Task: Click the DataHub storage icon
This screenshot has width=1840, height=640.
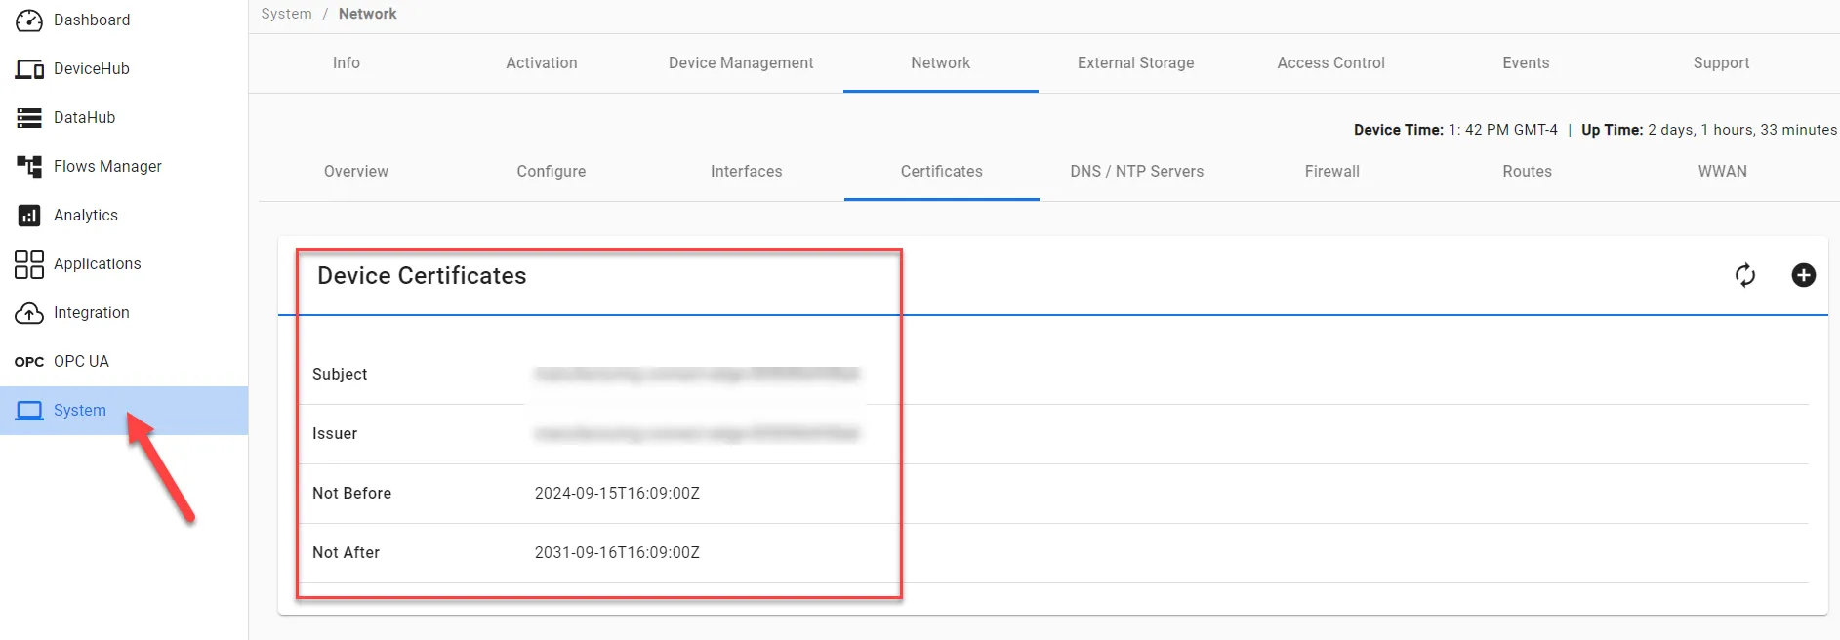Action: click(29, 118)
